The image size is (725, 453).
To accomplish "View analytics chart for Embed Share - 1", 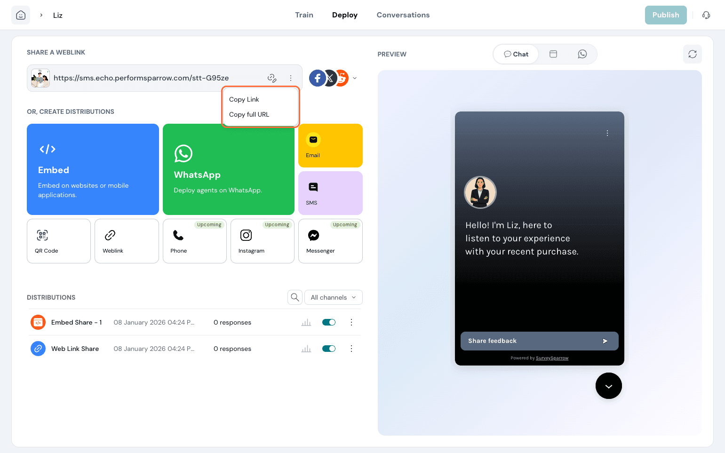I will point(306,322).
